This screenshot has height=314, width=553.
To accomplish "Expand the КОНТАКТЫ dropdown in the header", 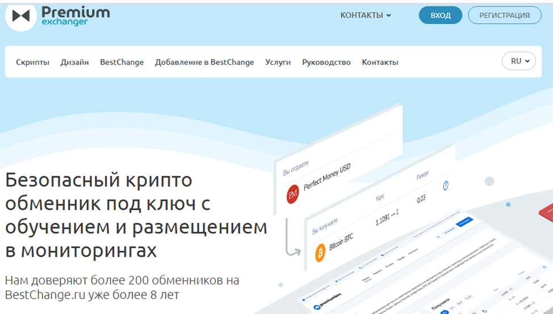I will pos(366,15).
